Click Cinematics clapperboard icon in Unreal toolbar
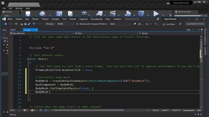This screenshot has width=209, height=117. click(113, 14)
